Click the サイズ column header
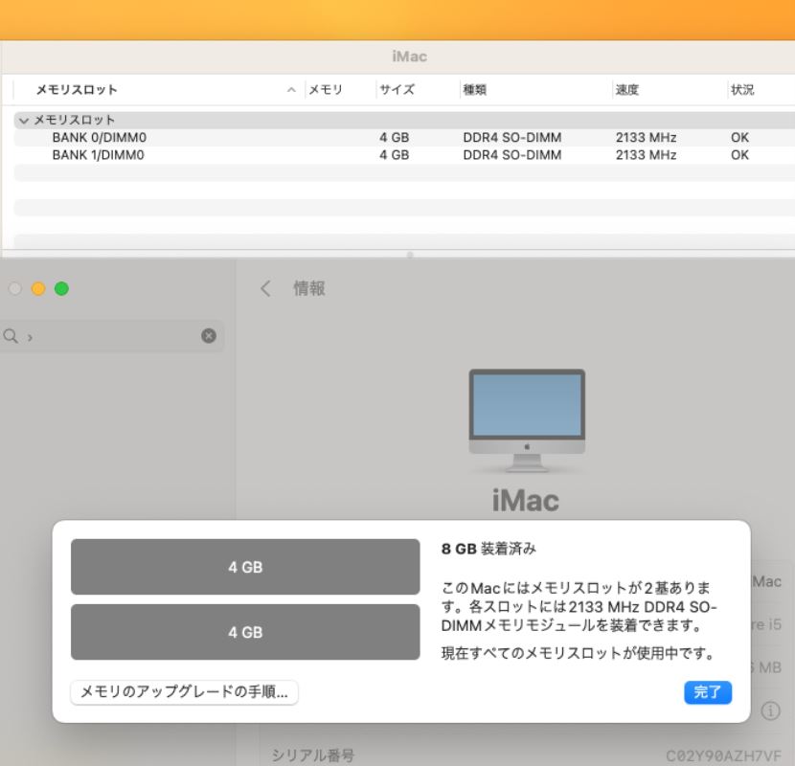Image resolution: width=795 pixels, height=766 pixels. click(x=397, y=90)
